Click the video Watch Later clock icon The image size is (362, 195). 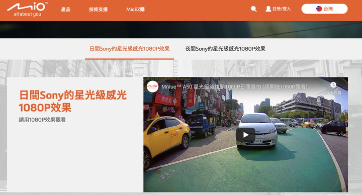pos(333,85)
